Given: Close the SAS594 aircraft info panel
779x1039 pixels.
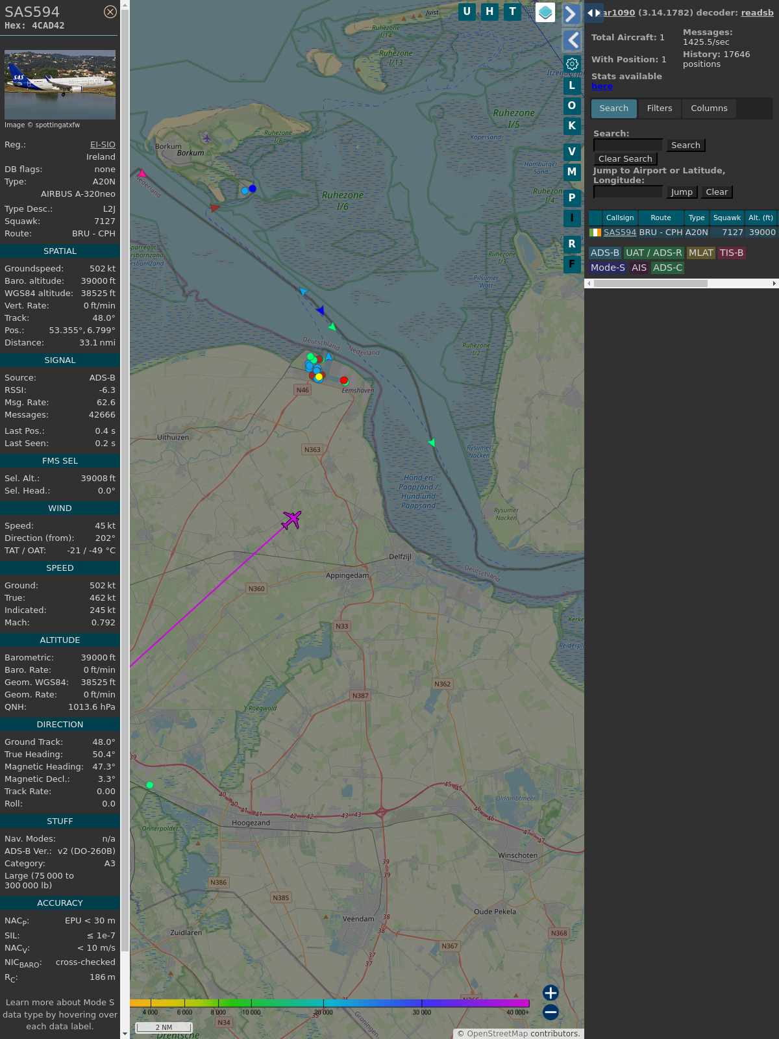Looking at the screenshot, I should tap(110, 12).
